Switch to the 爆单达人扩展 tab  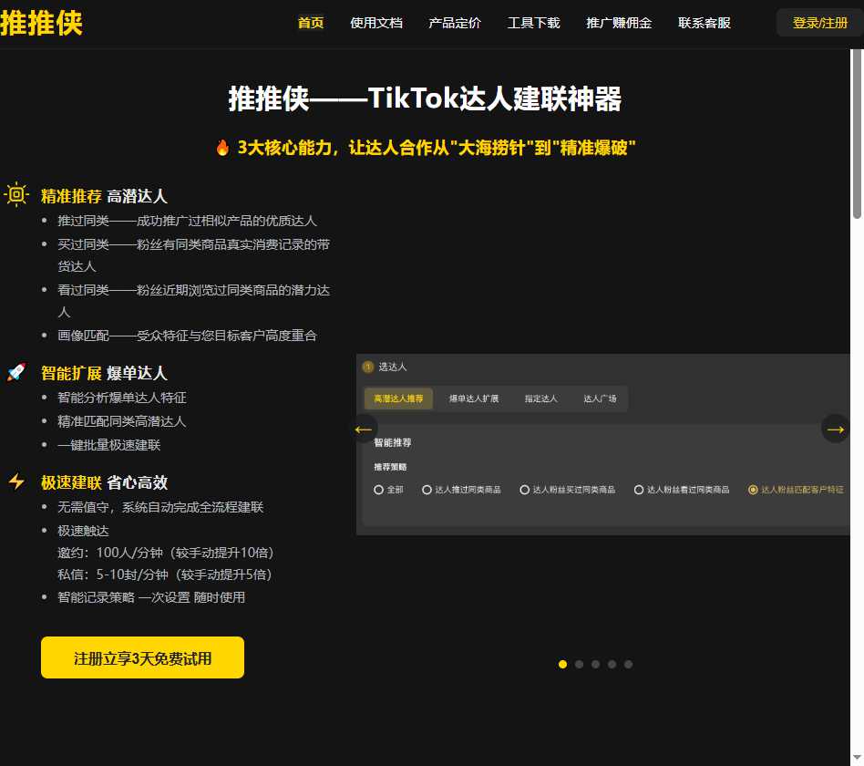474,399
